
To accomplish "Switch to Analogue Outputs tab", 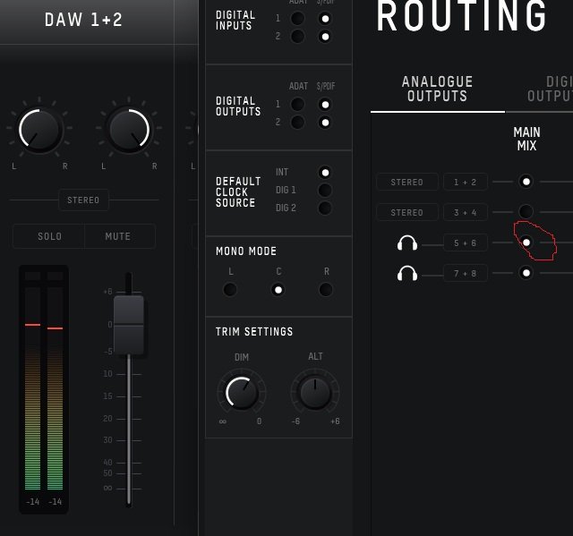I will 438,89.
